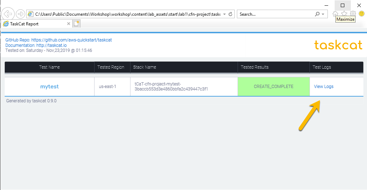Close the browser window
The width and height of the screenshot is (367, 190).
point(359,5)
